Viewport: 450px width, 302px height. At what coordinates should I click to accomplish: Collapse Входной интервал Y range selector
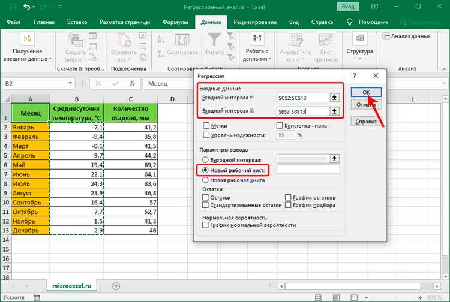coord(334,98)
